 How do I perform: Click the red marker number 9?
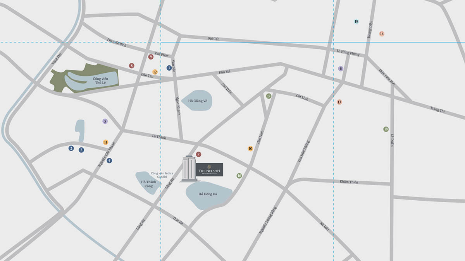click(151, 57)
